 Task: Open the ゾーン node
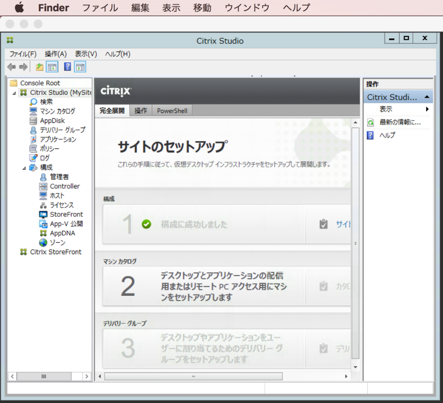(58, 242)
